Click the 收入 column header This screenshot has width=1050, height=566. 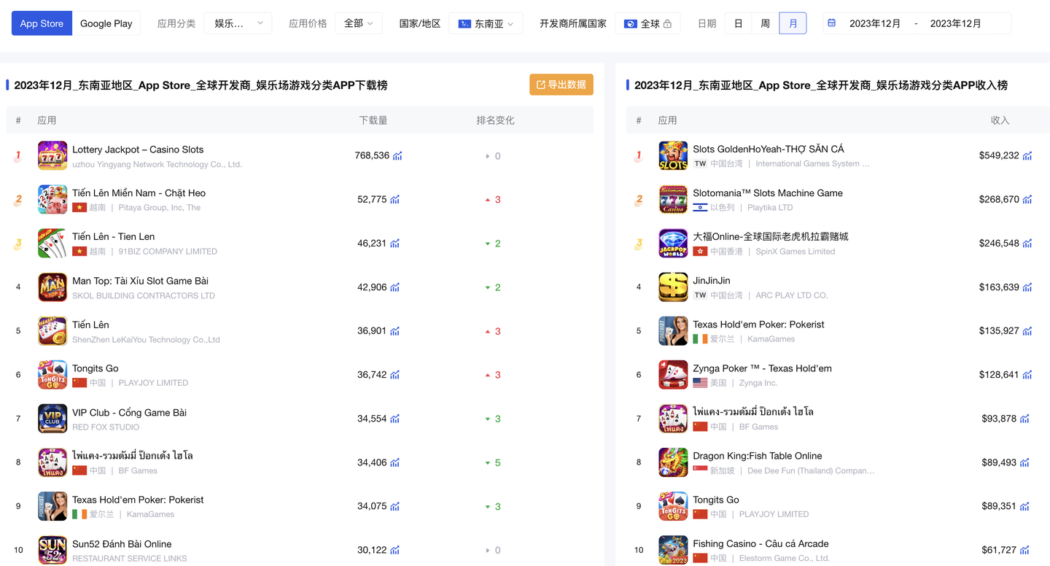(x=1000, y=120)
